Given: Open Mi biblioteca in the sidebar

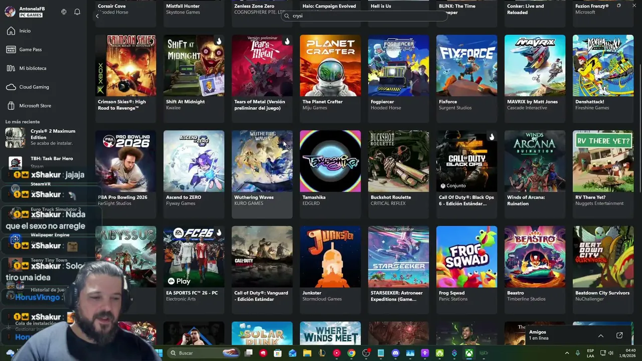Looking at the screenshot, I should pos(33,68).
